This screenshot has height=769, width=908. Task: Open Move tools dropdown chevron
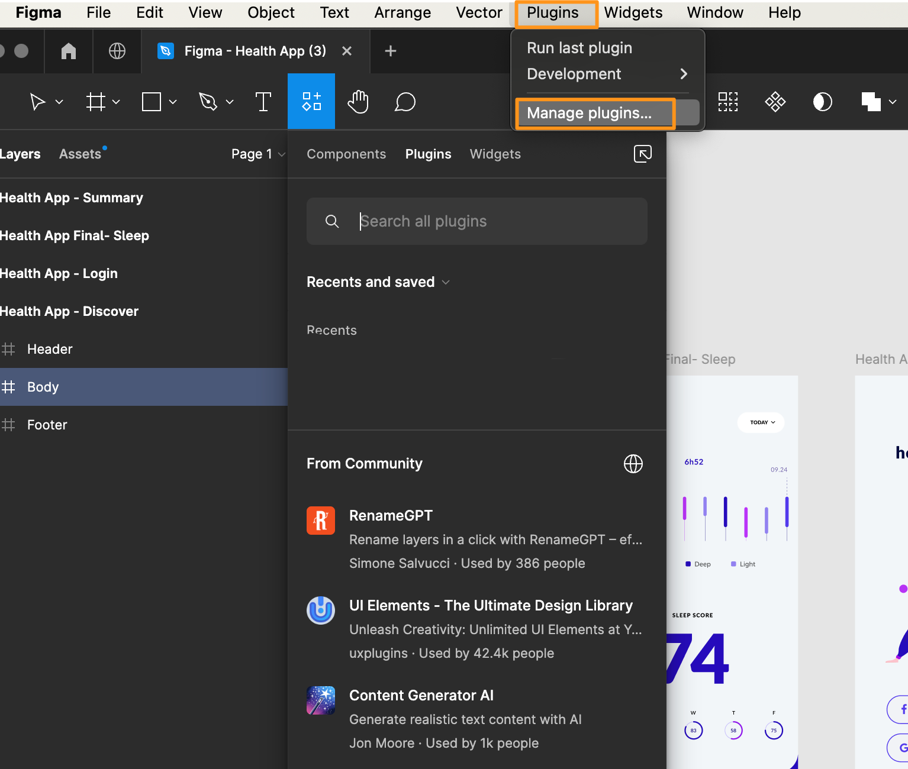(59, 102)
